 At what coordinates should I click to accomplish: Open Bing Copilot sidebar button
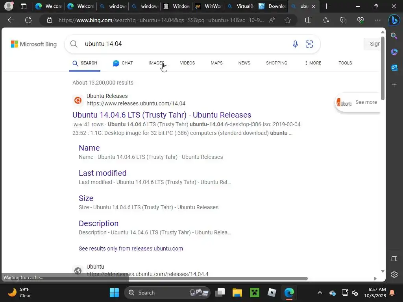pos(394,20)
